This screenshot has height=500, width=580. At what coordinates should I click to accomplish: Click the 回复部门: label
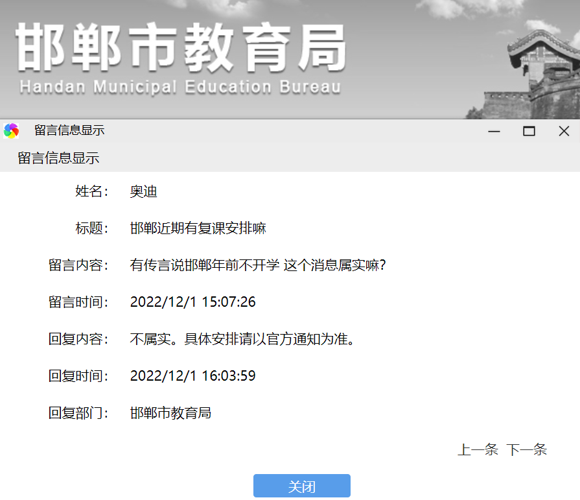point(78,413)
